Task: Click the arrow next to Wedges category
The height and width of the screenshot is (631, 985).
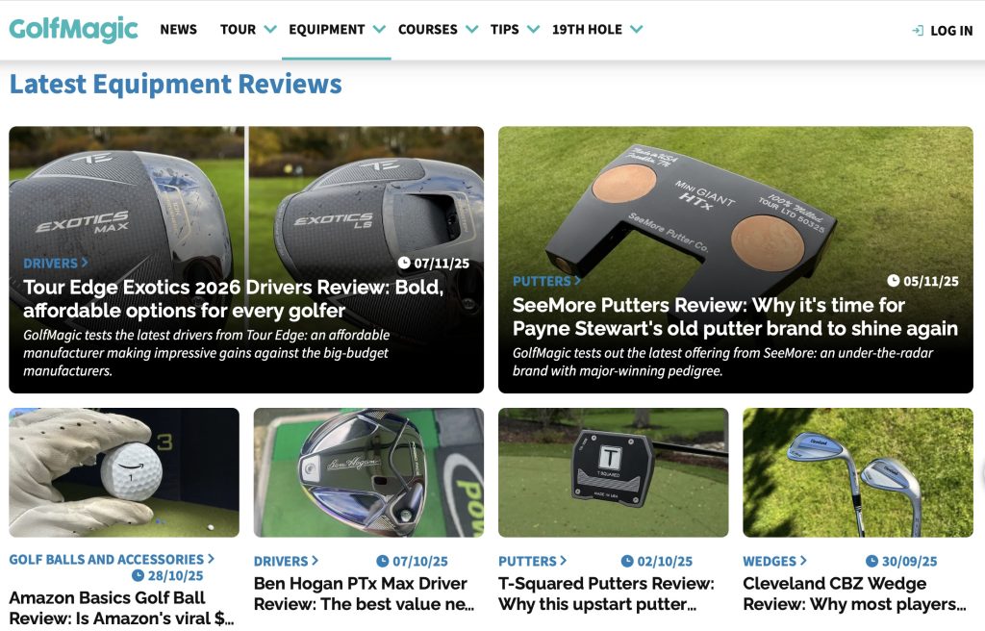Action: [803, 561]
